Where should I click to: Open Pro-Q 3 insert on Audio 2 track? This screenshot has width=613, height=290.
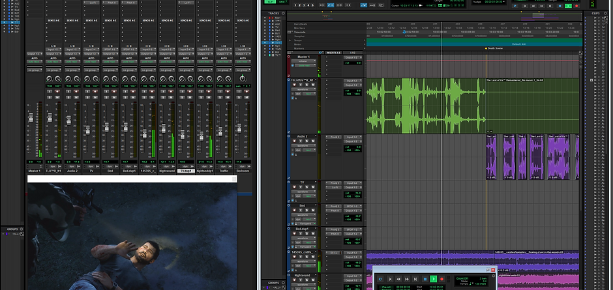tap(335, 138)
